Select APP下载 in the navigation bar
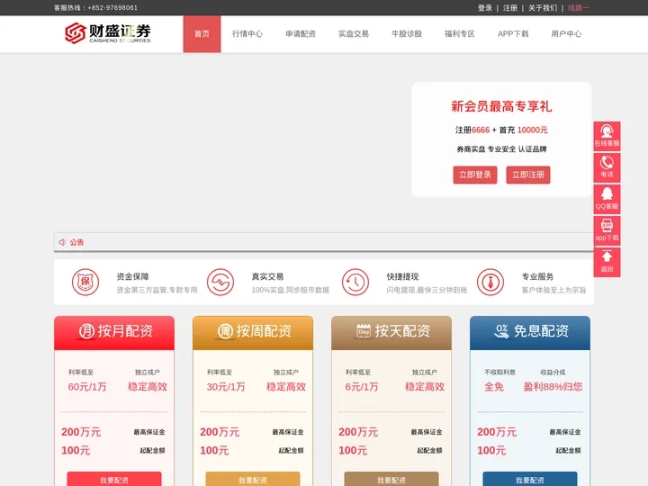Viewport: 648px width, 486px height. pyautogui.click(x=513, y=34)
